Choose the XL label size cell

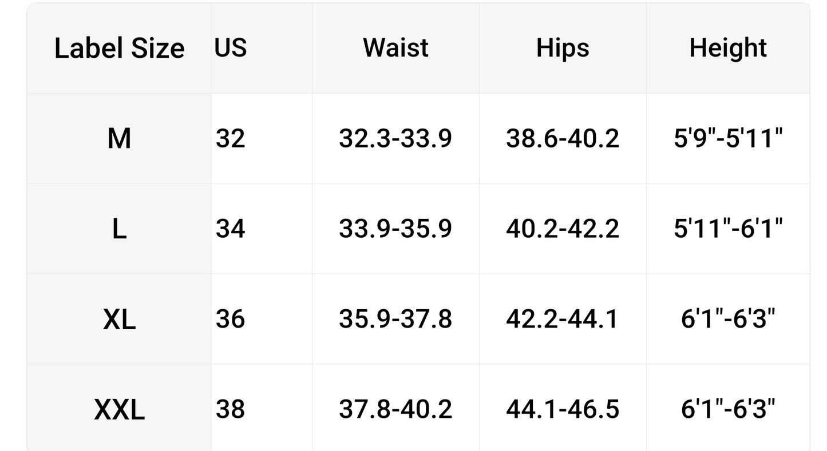click(x=119, y=319)
